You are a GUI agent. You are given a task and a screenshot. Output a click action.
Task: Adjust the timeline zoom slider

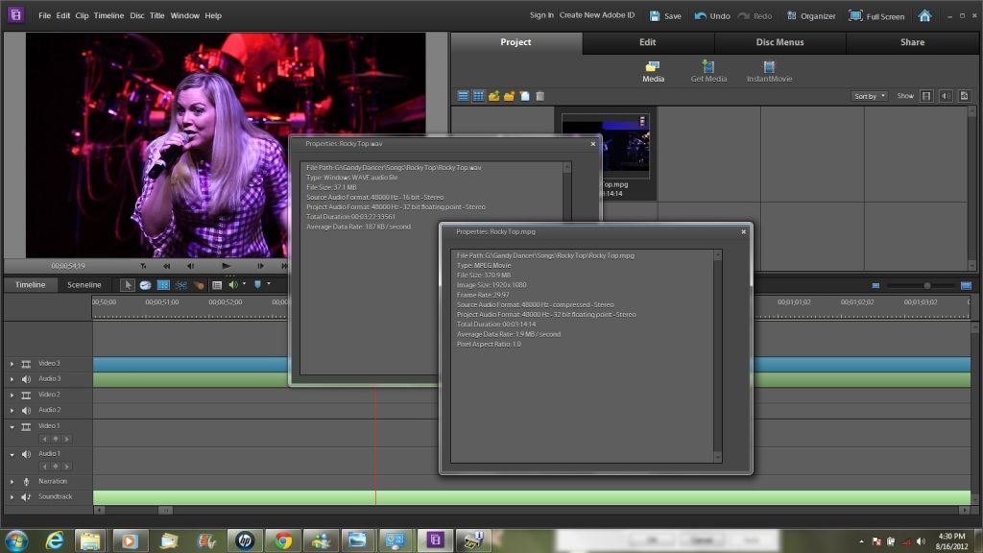(x=926, y=285)
